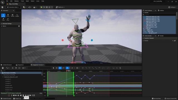Click the curve editor filter search field
This screenshot has width=178, height=100.
pyautogui.click(x=22, y=71)
